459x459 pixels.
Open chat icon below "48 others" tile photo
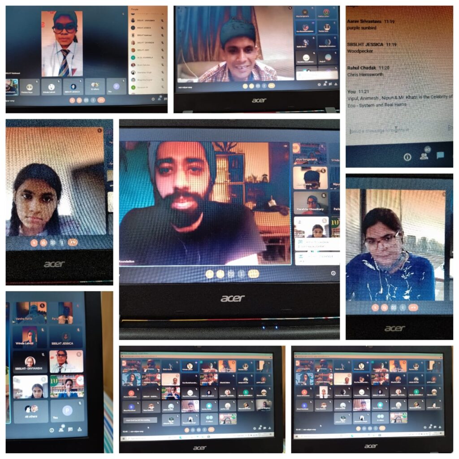pos(70,429)
